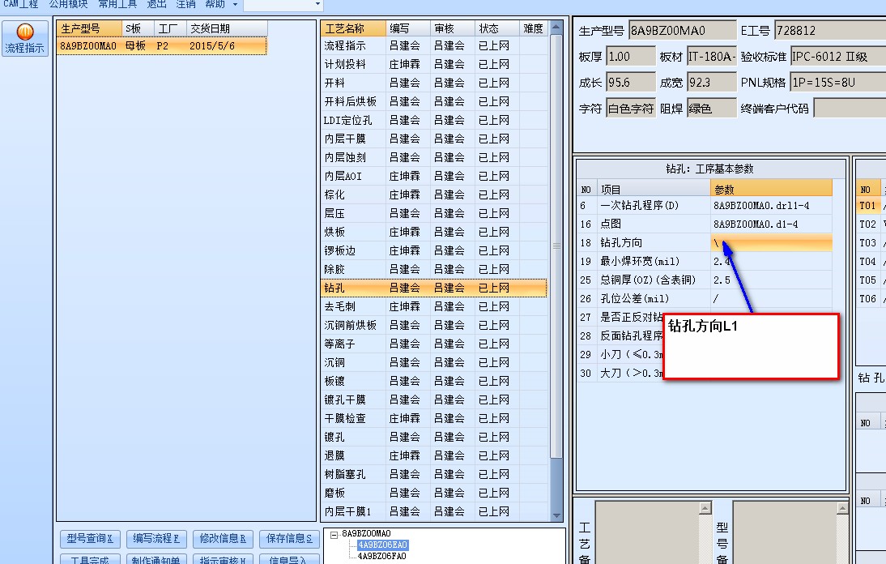This screenshot has height=564, width=886.
Task: Click the 生产型号 input field at top right
Action: point(683,31)
